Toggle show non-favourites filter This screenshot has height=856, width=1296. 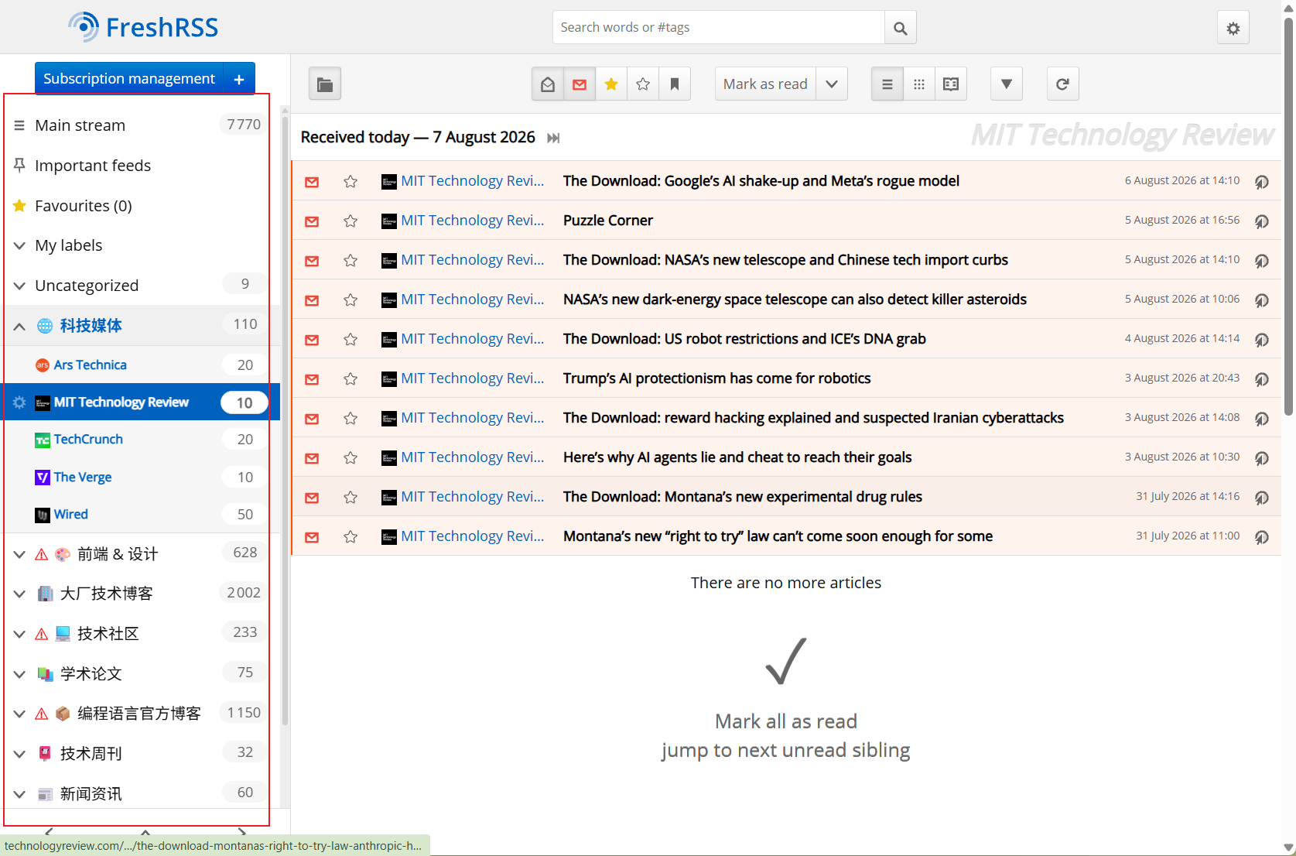pyautogui.click(x=643, y=84)
